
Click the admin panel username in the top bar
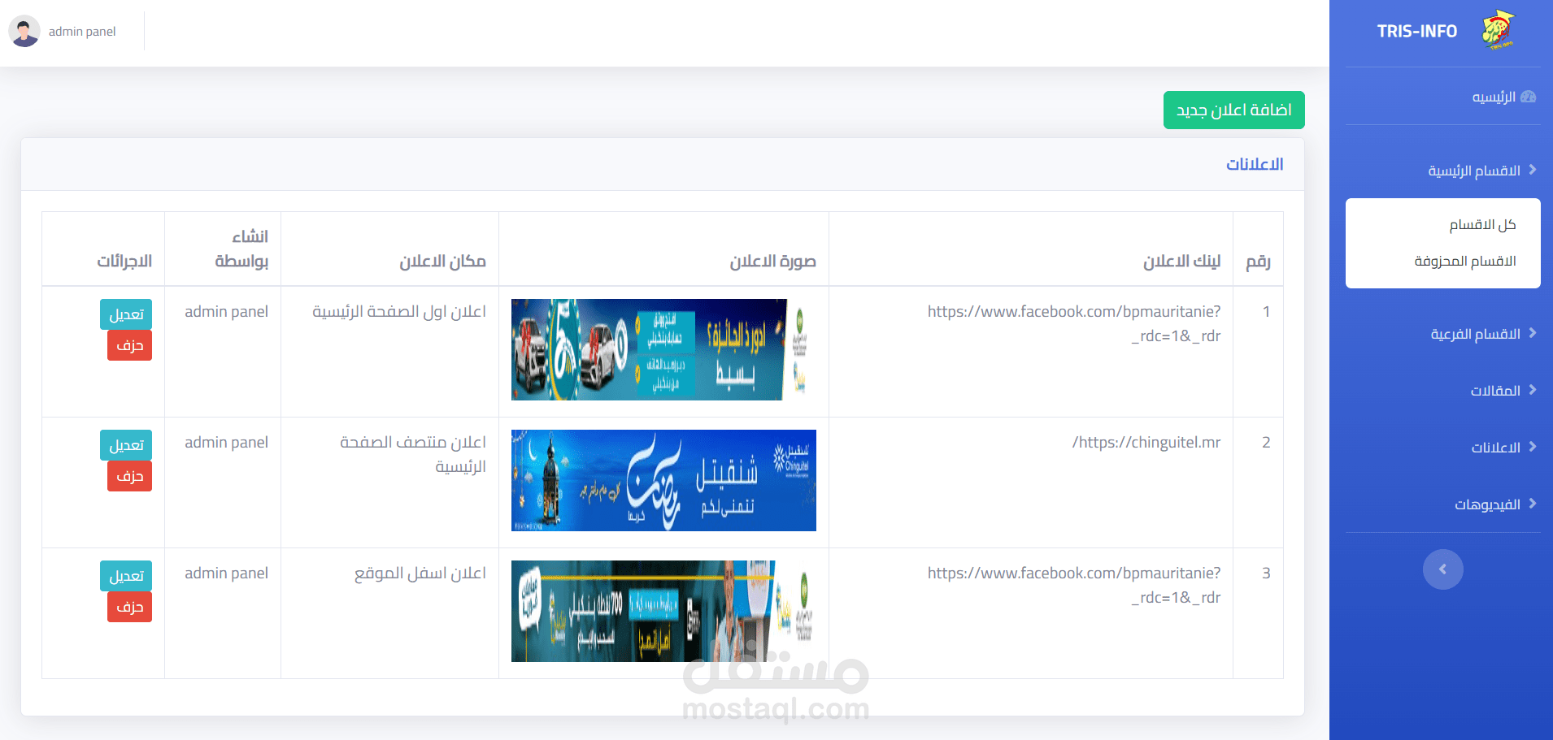click(82, 31)
